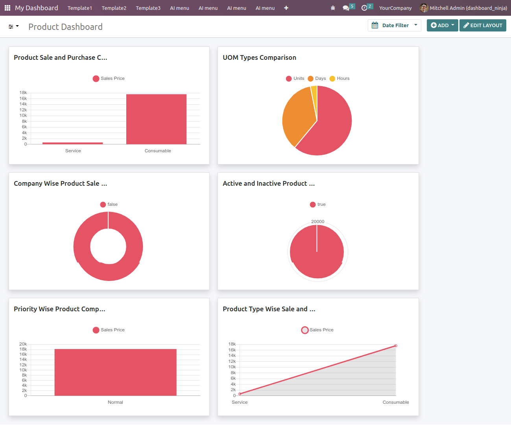Click the Consumable bar in first chart
The image size is (511, 425).
156,119
